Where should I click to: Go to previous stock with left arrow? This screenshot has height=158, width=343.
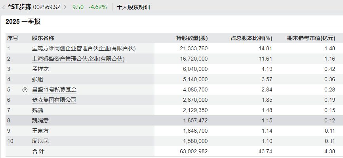tap(3, 7)
